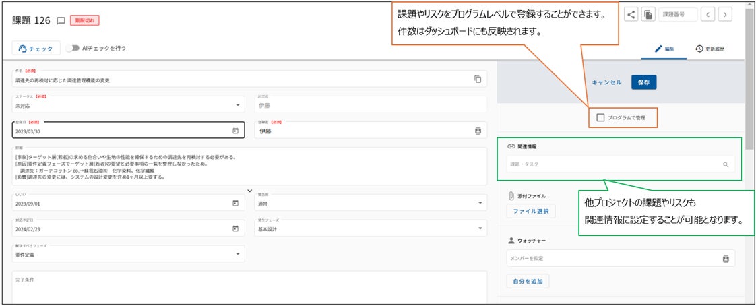
Task: Click the 保存 button
Action: [643, 82]
